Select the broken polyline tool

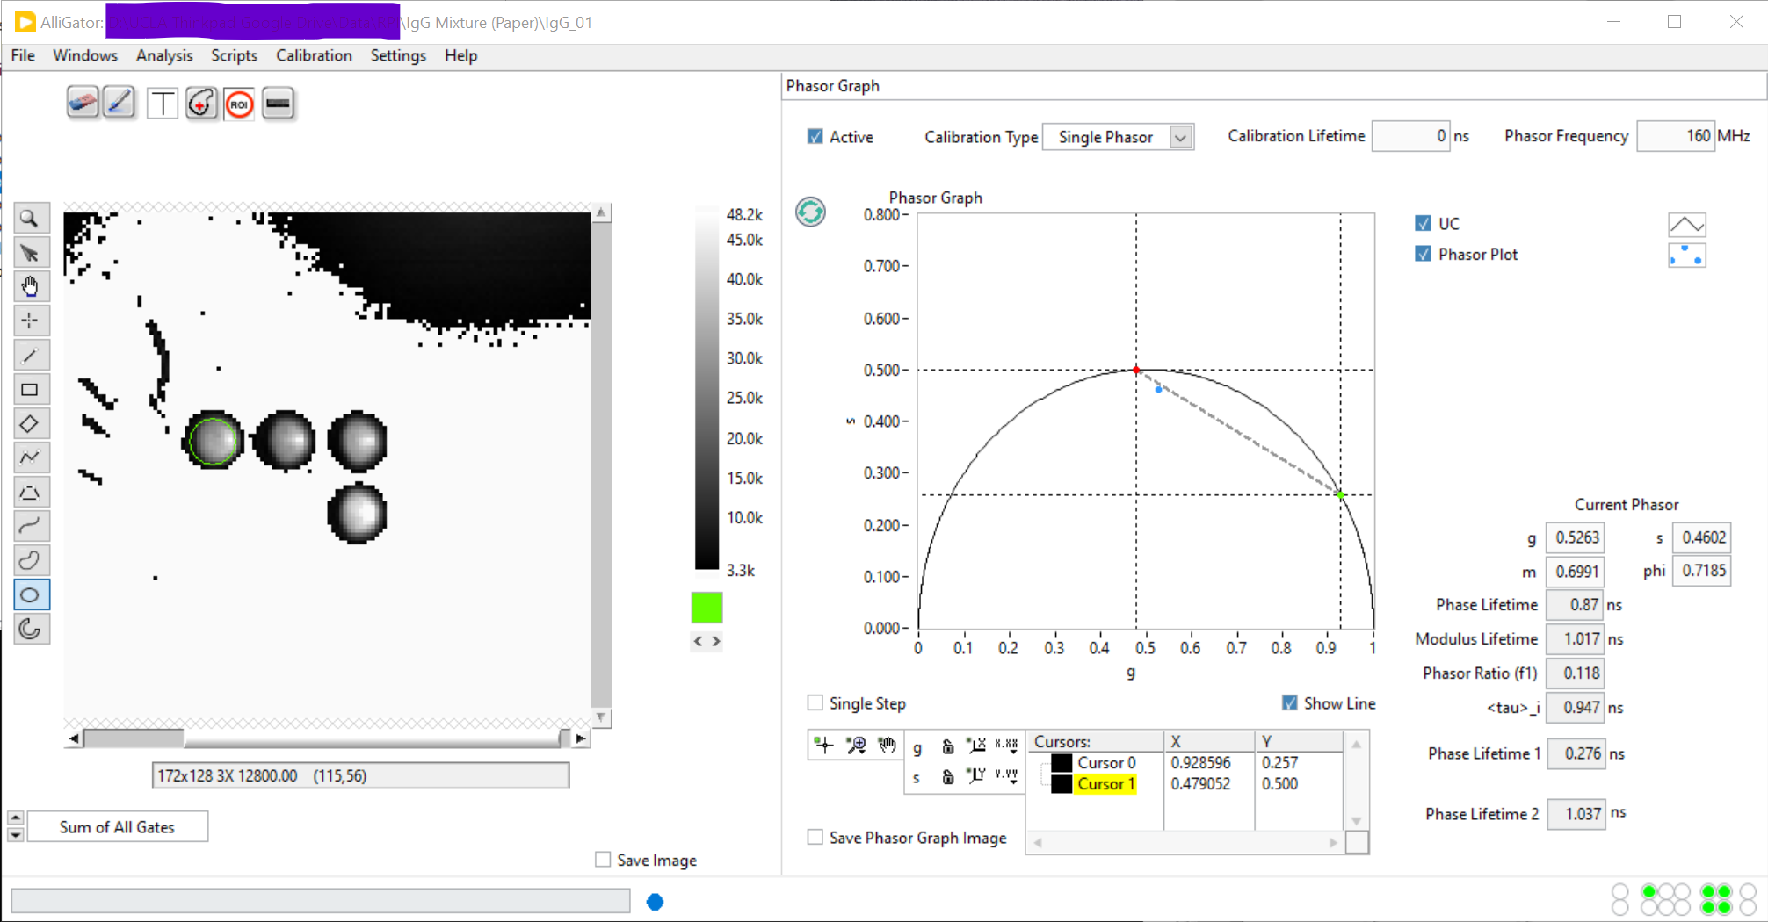pos(30,458)
